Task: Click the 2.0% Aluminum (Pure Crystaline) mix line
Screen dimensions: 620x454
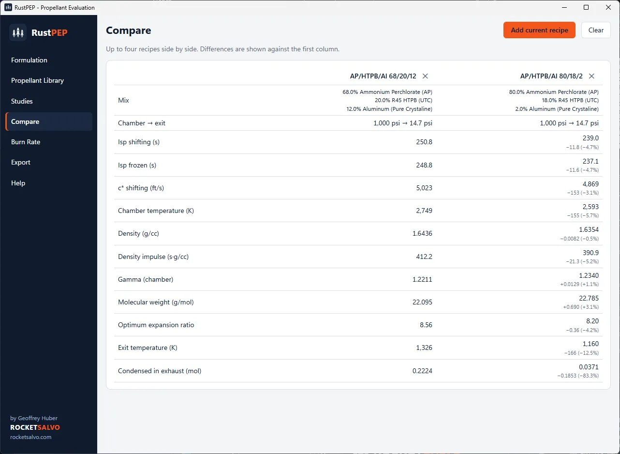Action: tap(557, 109)
